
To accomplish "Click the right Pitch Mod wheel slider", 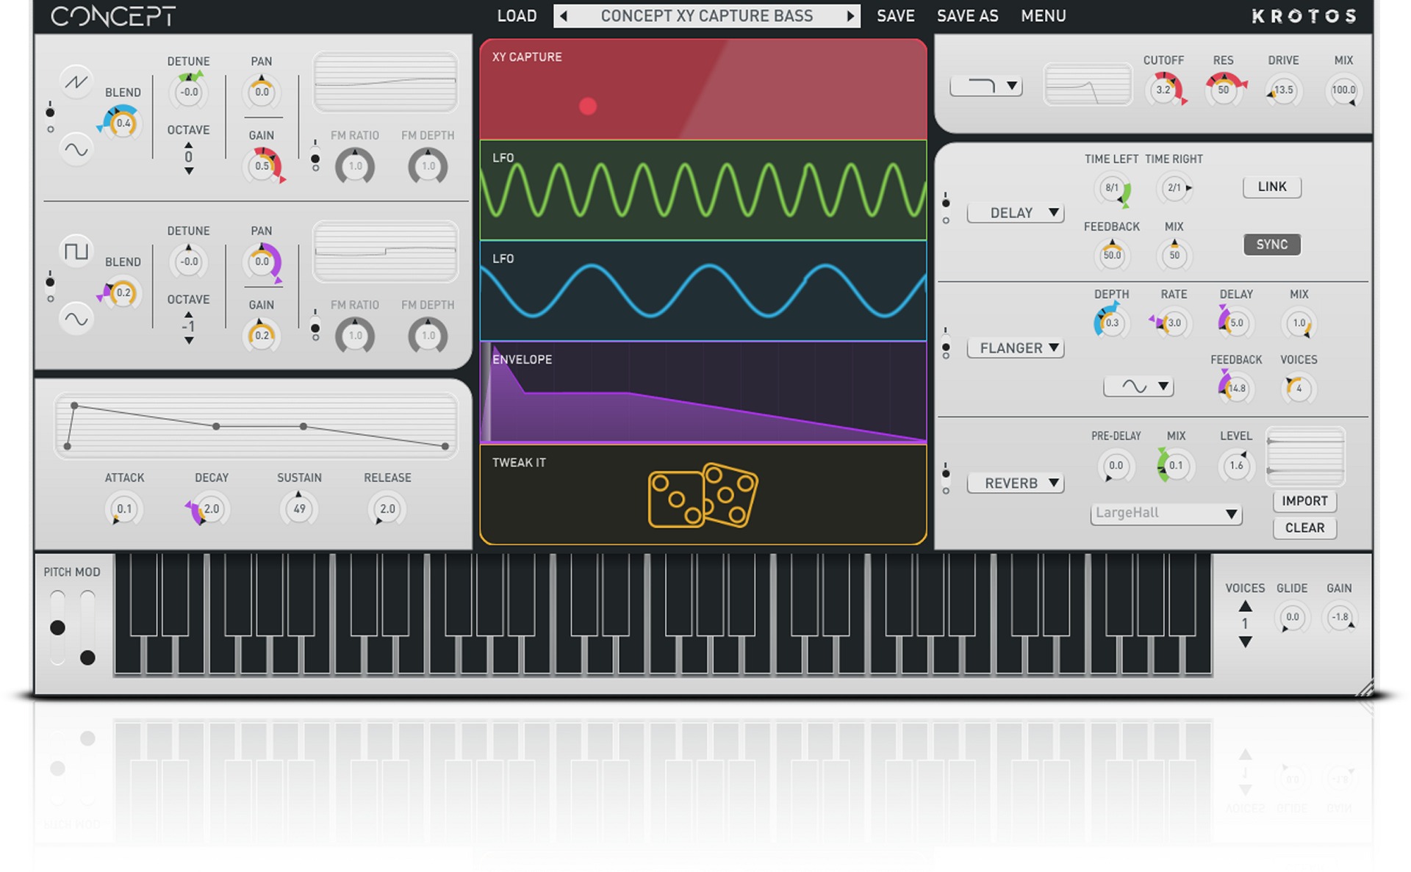I will click(87, 627).
